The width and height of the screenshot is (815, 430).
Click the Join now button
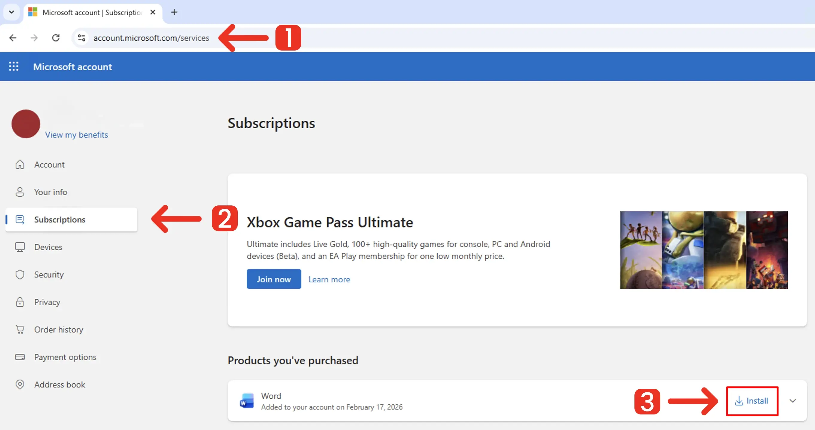[274, 279]
